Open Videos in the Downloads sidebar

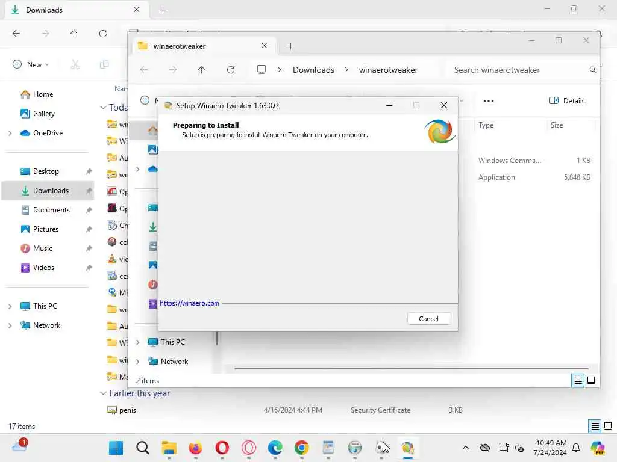pyautogui.click(x=43, y=268)
